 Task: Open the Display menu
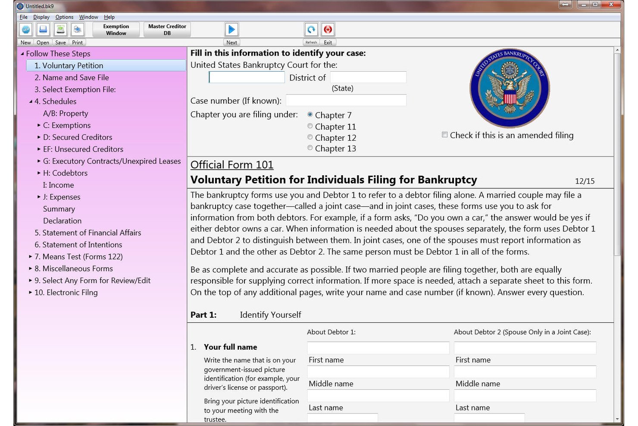pos(41,17)
